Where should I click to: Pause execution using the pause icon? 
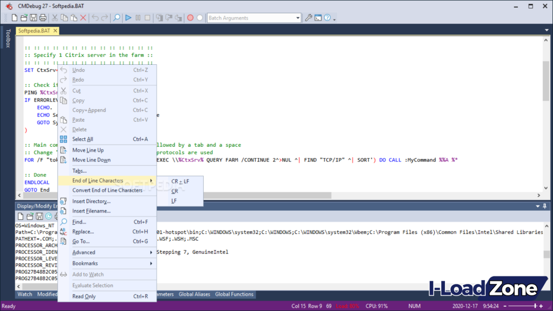(137, 17)
